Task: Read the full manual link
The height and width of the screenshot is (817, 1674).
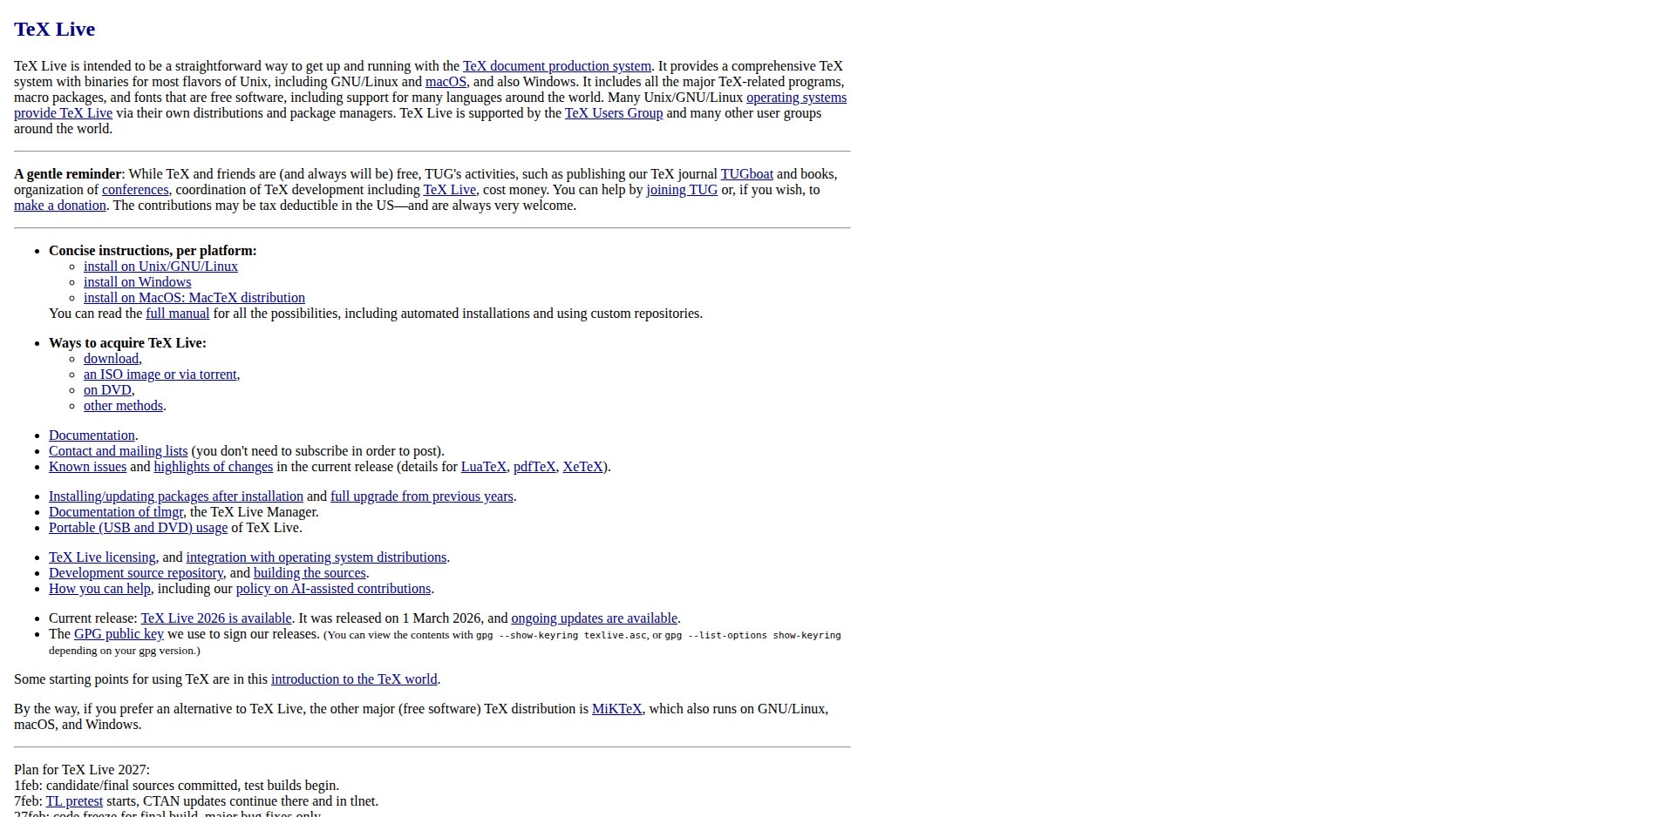Action: [x=178, y=314]
